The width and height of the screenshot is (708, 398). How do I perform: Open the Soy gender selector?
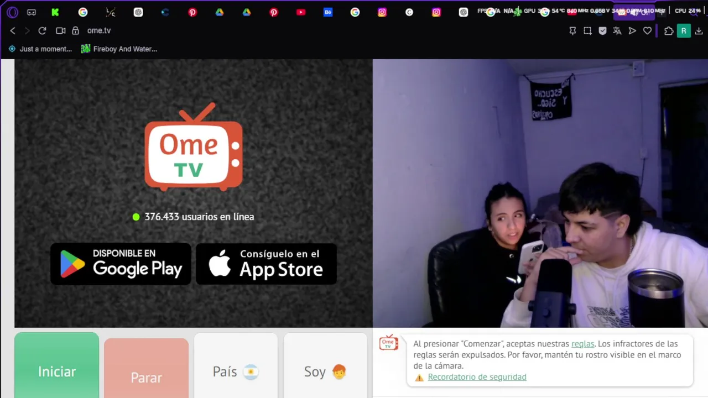pos(325,365)
